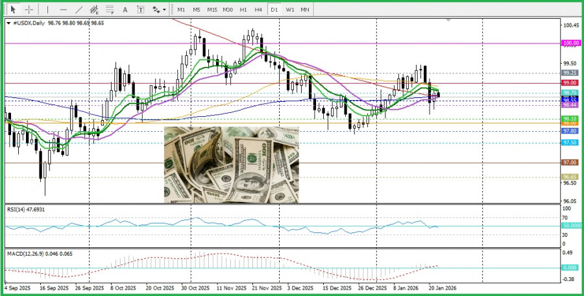Click the 30 Oct 2025 date label

(x=195, y=289)
